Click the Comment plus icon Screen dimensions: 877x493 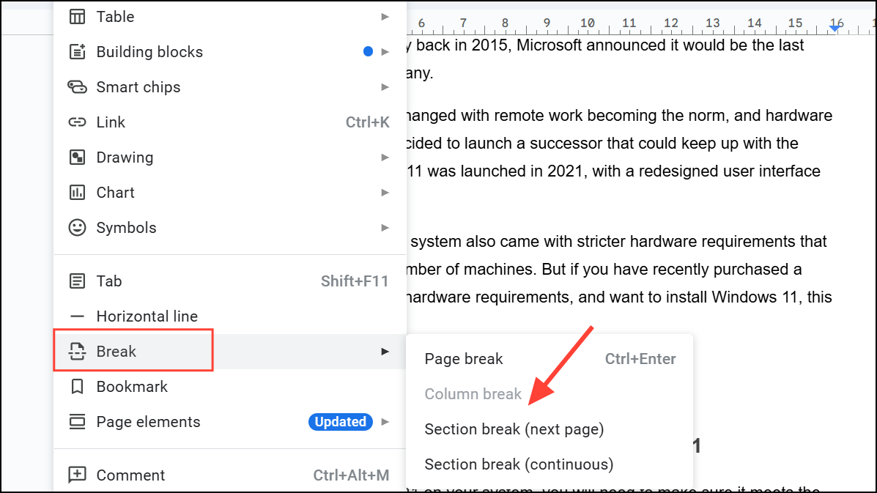(x=77, y=475)
